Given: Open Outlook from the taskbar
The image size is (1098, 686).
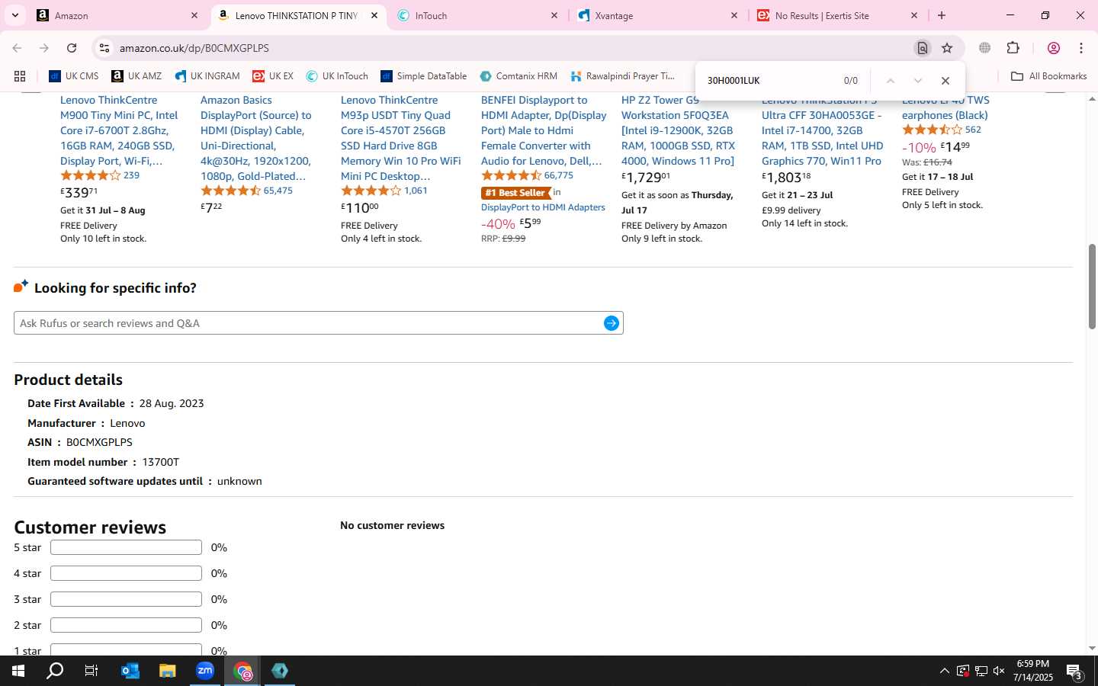Looking at the screenshot, I should pos(130,671).
